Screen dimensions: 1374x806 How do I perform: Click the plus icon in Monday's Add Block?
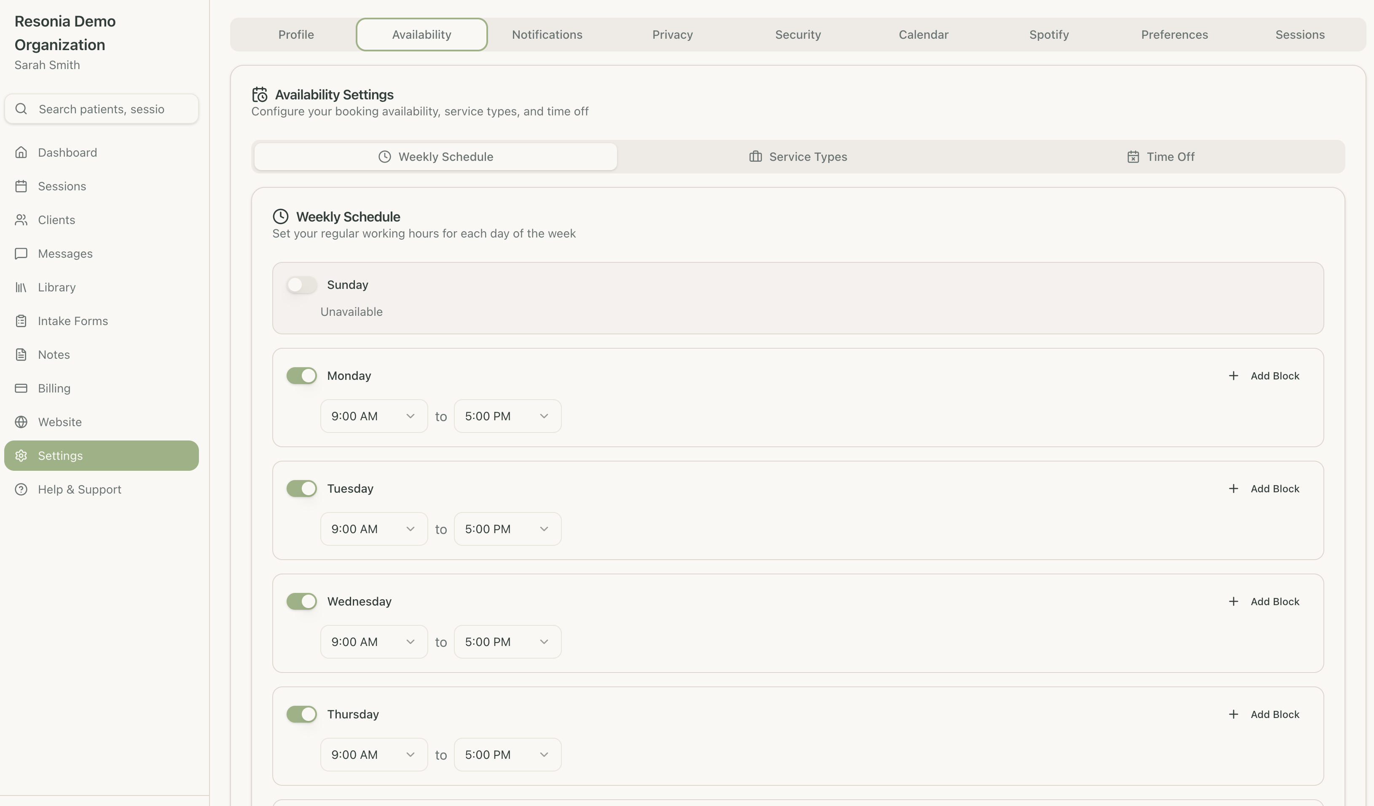(1233, 376)
